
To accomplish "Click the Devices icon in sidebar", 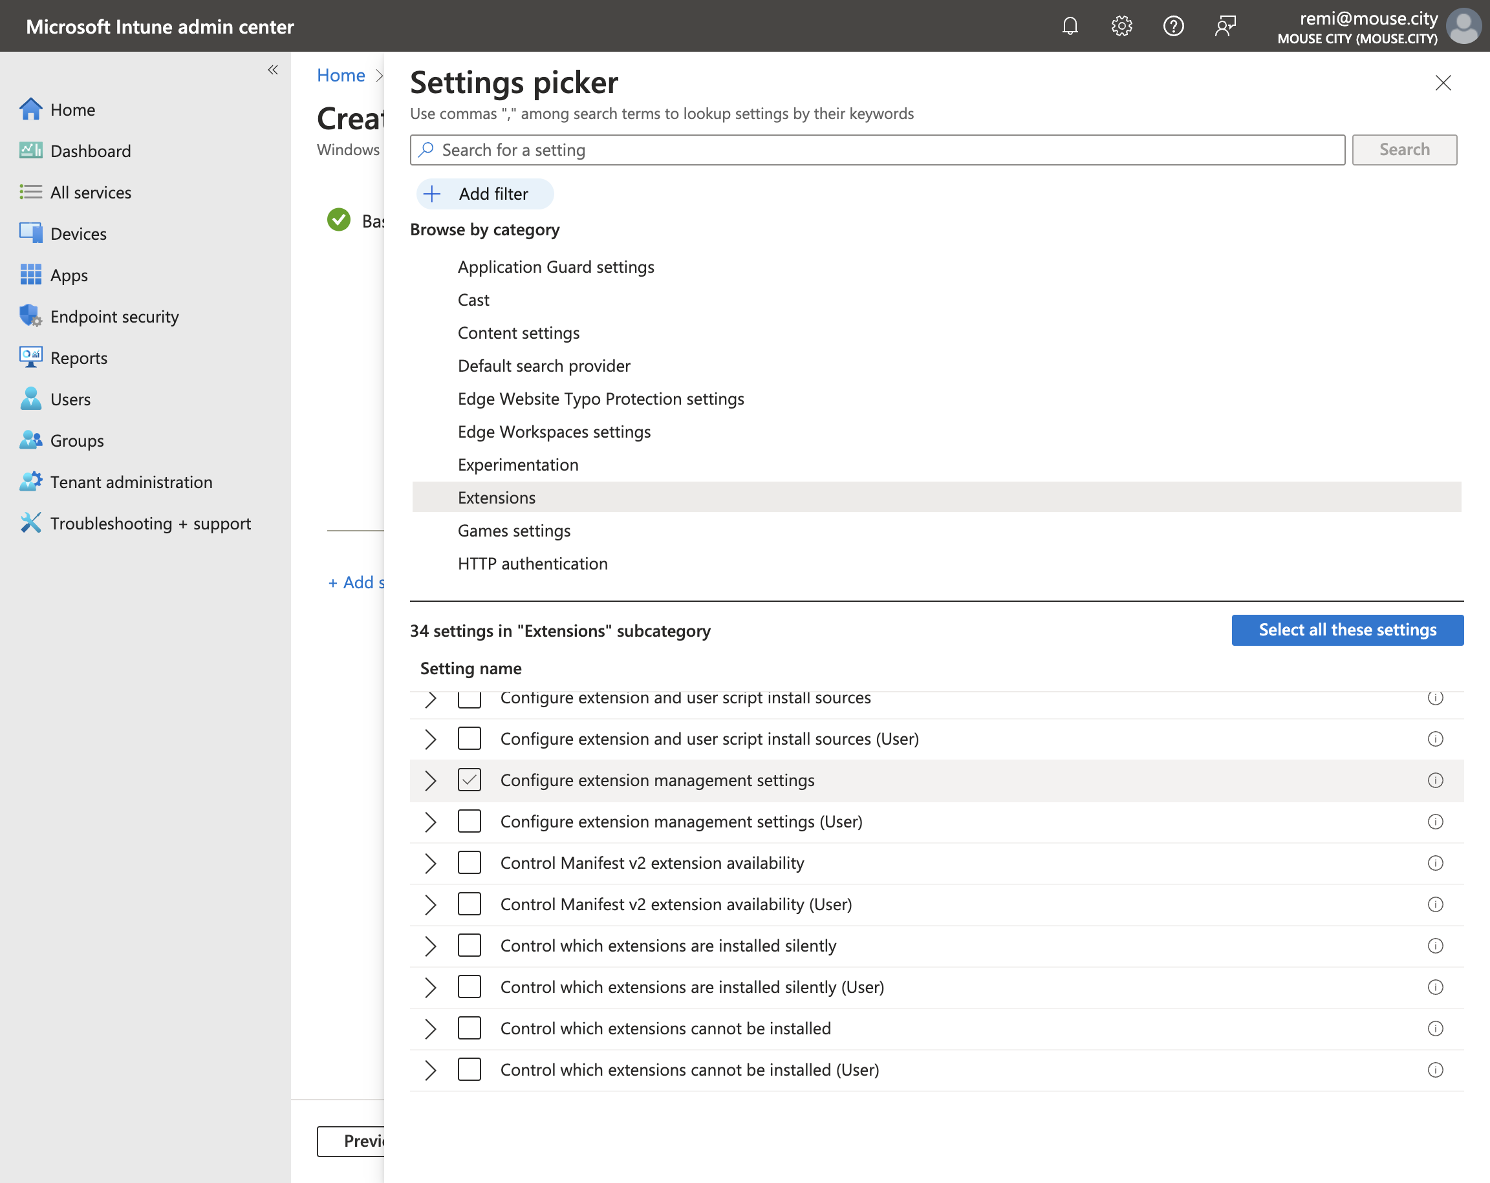I will pos(30,233).
